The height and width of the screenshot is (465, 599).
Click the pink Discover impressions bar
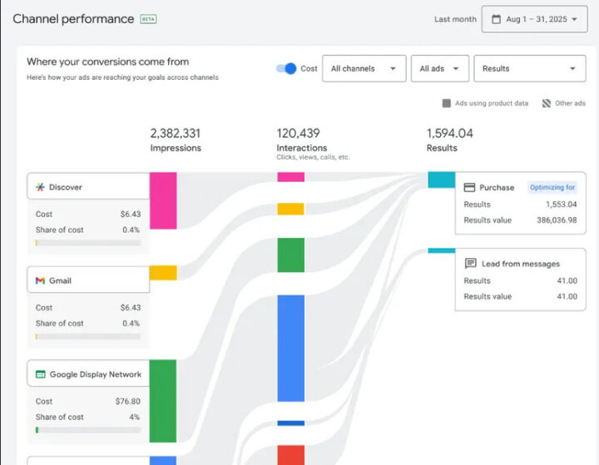163,200
